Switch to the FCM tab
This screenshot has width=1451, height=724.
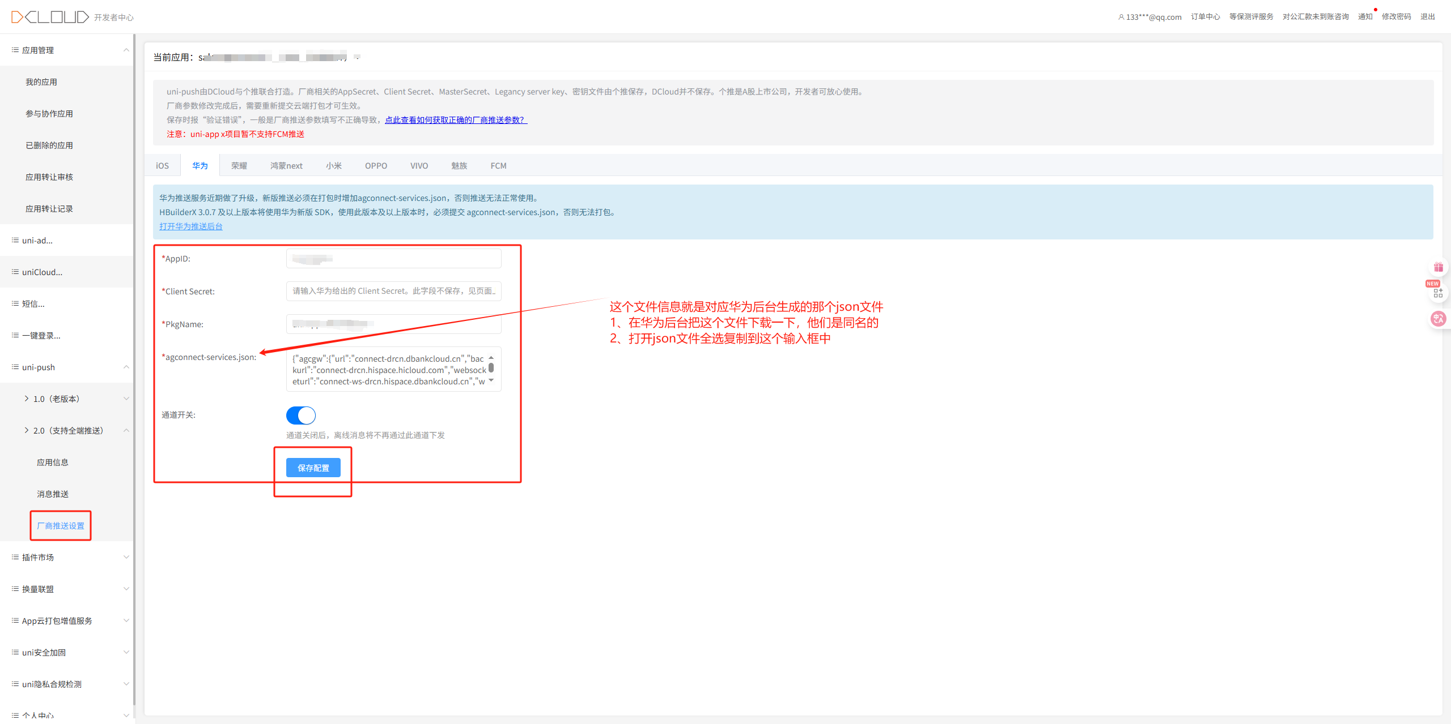point(498,165)
